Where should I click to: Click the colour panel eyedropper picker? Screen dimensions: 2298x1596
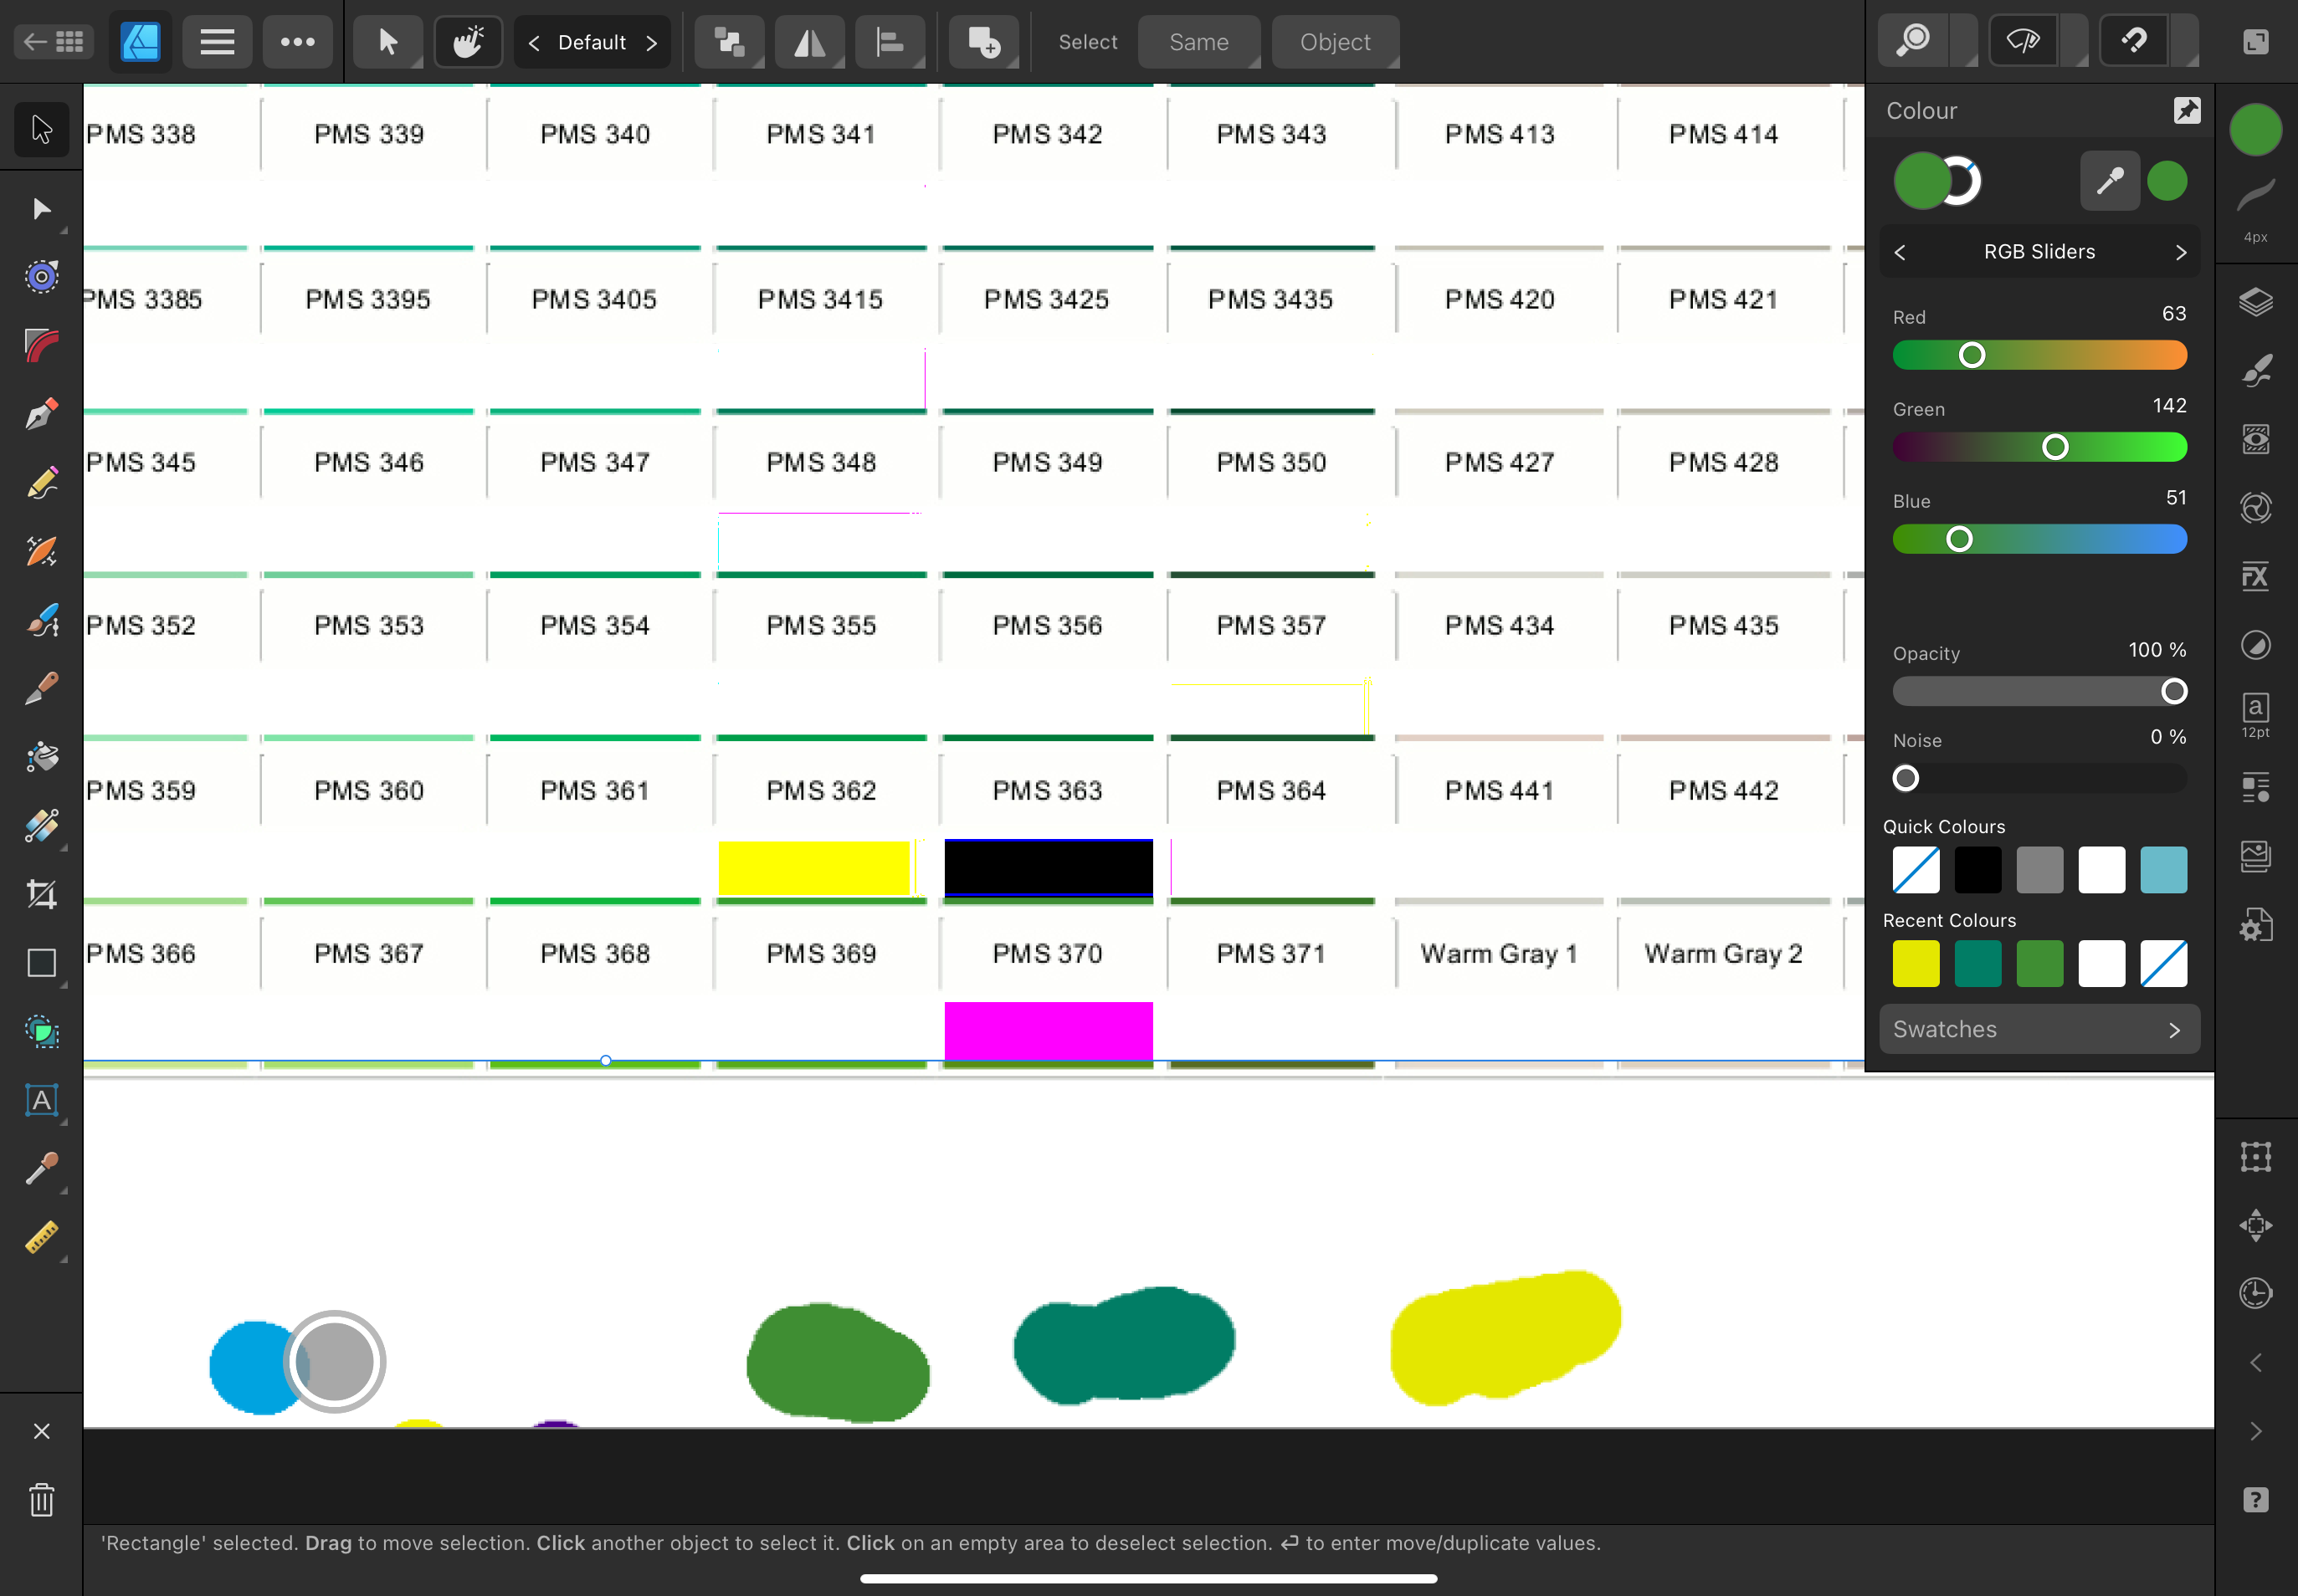2110,181
